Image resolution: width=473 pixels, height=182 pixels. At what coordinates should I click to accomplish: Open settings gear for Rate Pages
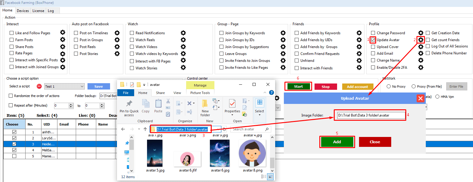63,54
